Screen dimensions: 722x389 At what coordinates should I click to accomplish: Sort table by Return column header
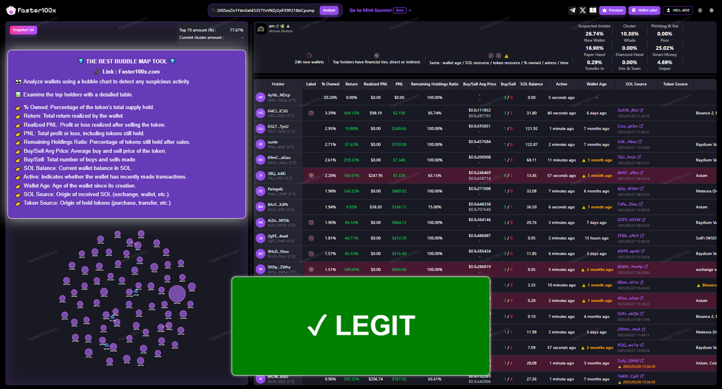pos(351,84)
